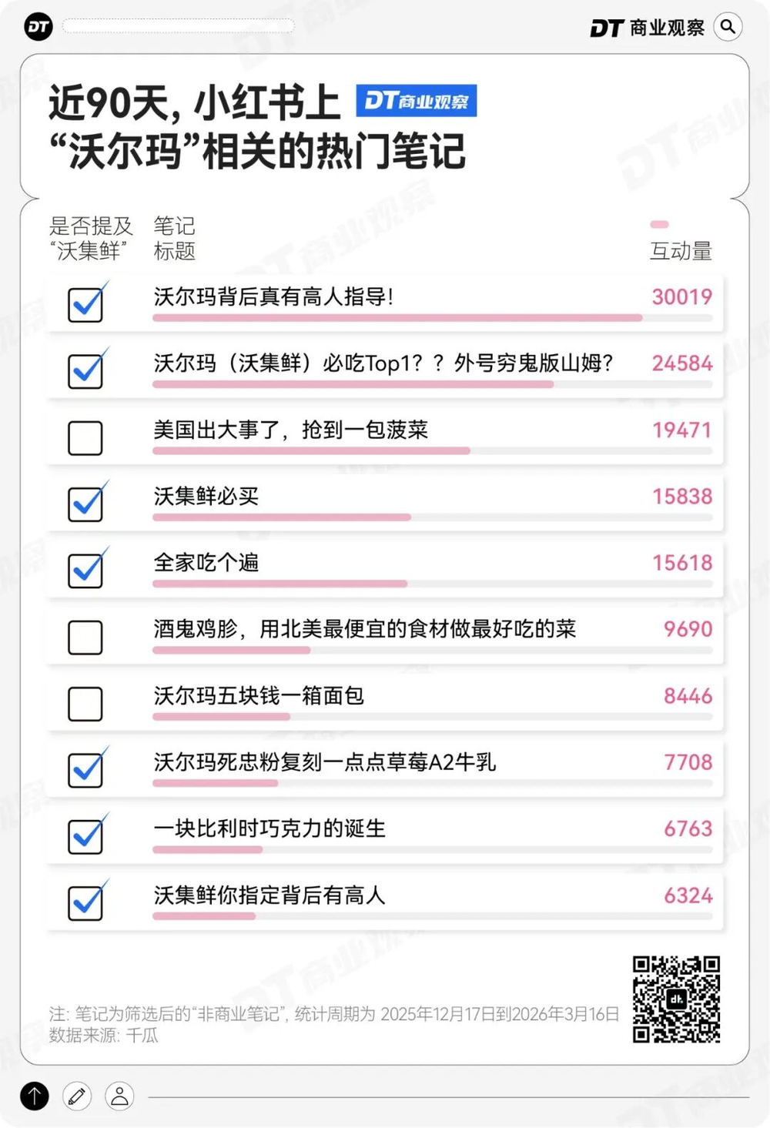Click the QR code image
Viewport: 770px width, 1128px height.
click(676, 999)
